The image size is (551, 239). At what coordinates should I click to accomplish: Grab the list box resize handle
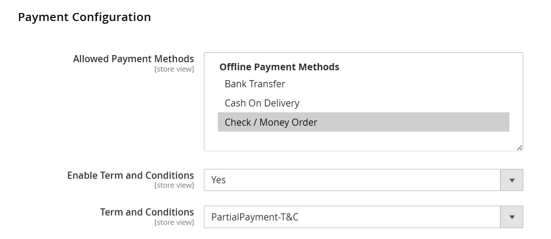[519, 147]
